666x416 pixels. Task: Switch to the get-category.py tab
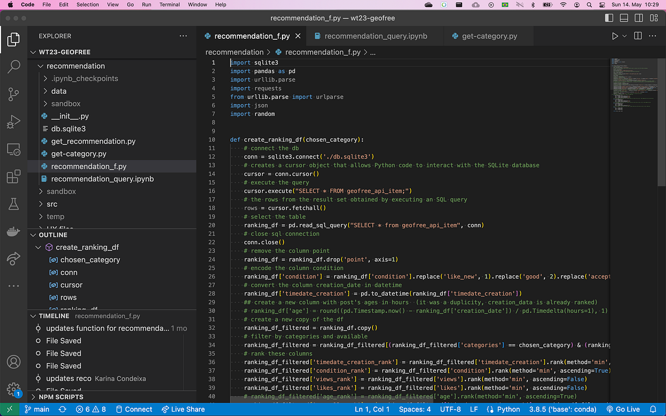click(489, 36)
